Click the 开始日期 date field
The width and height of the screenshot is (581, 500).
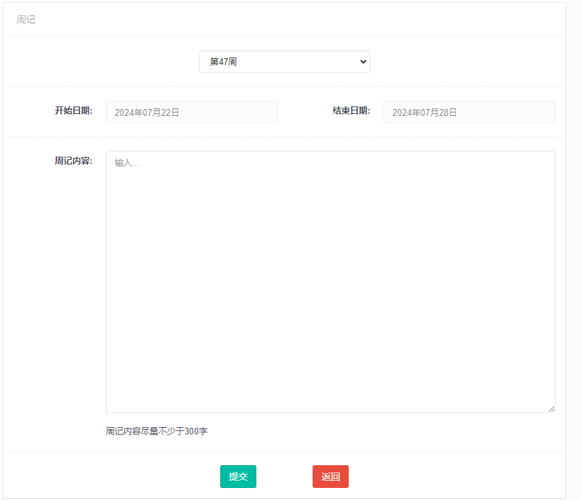point(191,112)
